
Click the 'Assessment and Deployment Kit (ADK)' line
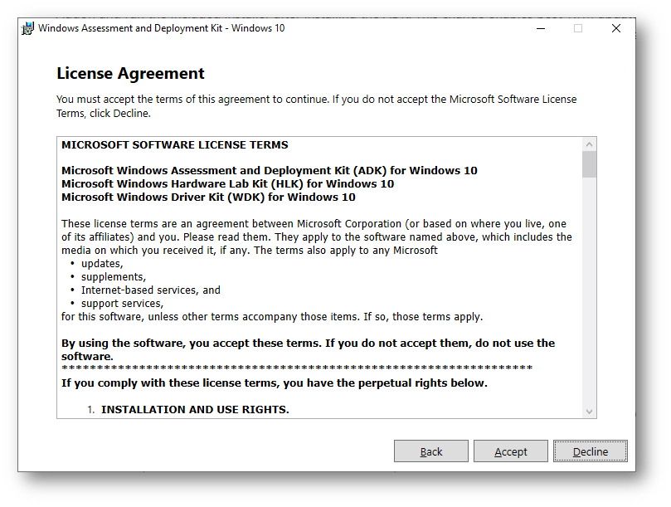270,170
